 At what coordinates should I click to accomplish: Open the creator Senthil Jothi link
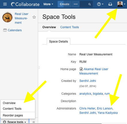click(x=88, y=81)
